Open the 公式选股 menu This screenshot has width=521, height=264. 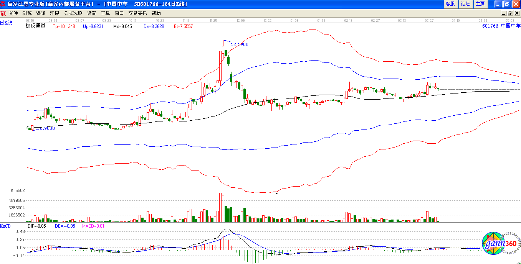coord(73,13)
